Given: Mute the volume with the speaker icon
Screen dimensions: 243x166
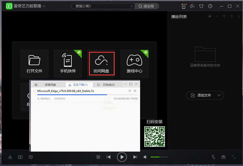Looking at the screenshot, I should [x=145, y=157].
